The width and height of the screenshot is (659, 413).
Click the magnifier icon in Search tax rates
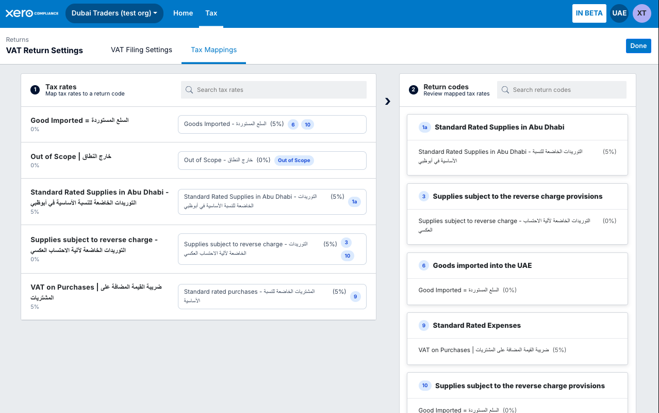click(189, 90)
